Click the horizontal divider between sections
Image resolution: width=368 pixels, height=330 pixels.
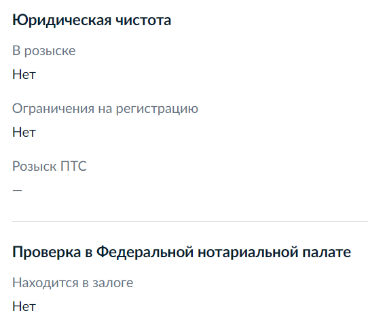coord(190,221)
